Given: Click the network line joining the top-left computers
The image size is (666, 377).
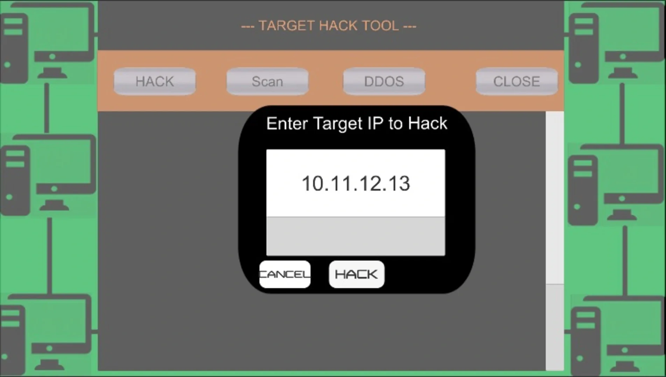Looking at the screenshot, I should (47, 108).
